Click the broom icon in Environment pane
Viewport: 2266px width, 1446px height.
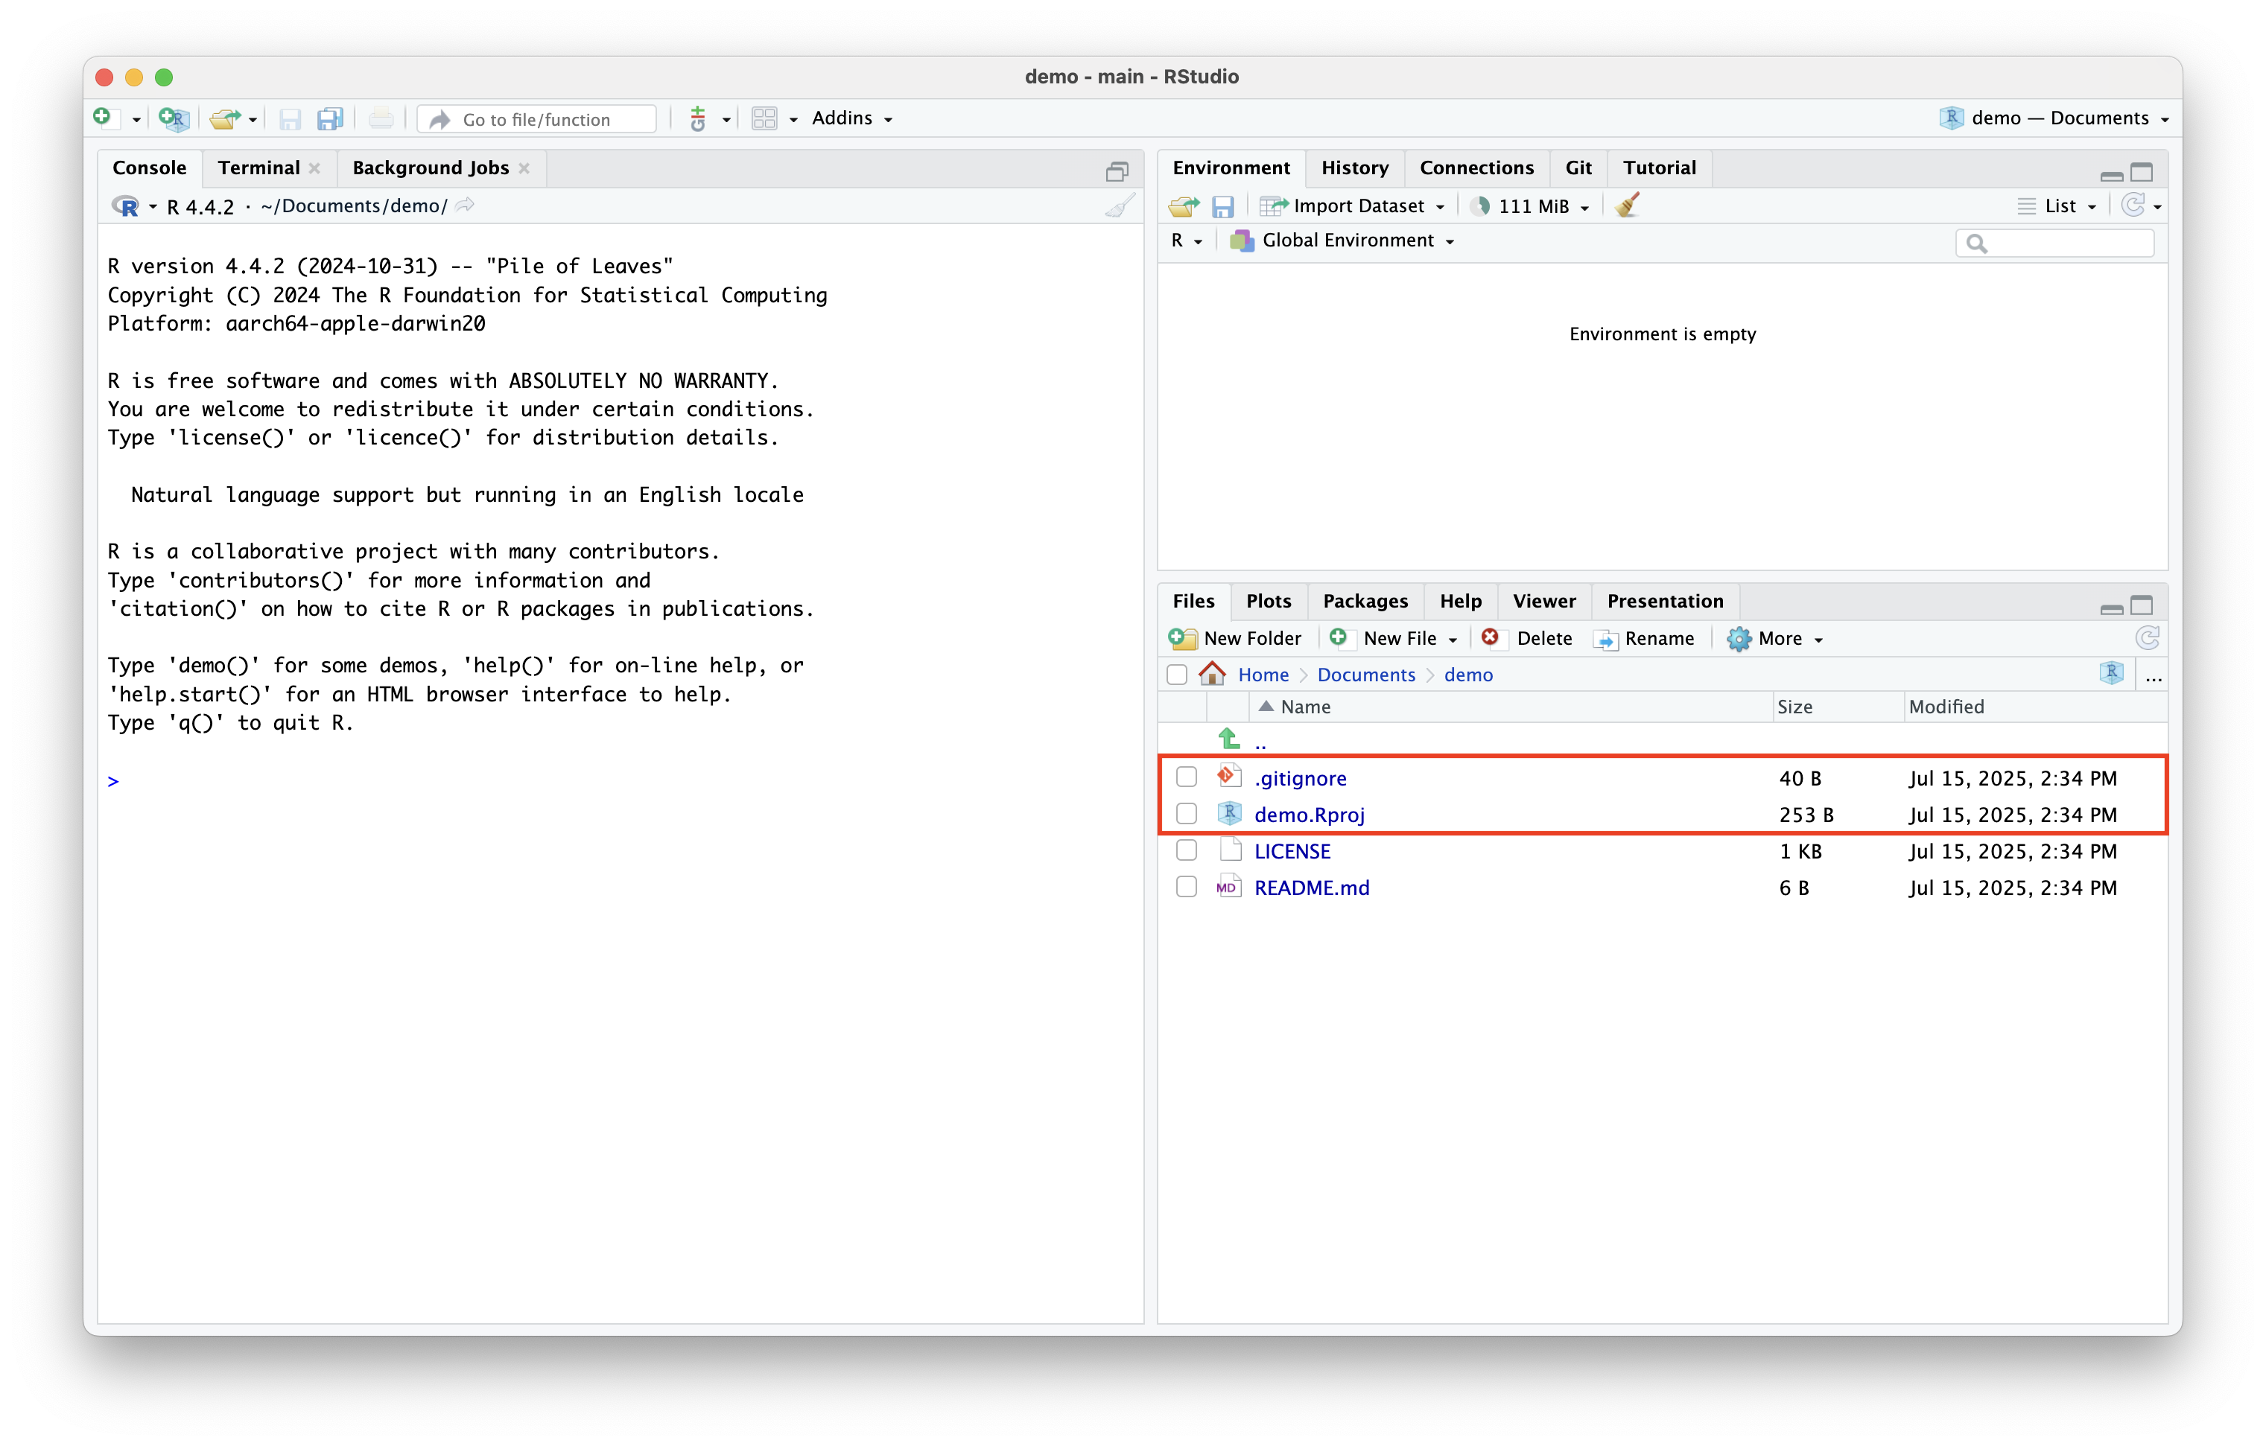1627,206
